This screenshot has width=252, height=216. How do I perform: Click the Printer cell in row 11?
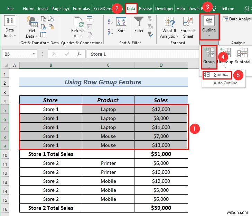click(108, 163)
